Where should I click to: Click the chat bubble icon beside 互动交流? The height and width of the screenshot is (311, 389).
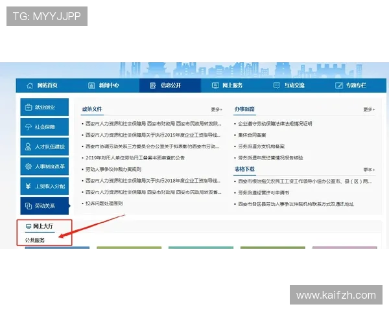click(x=277, y=86)
